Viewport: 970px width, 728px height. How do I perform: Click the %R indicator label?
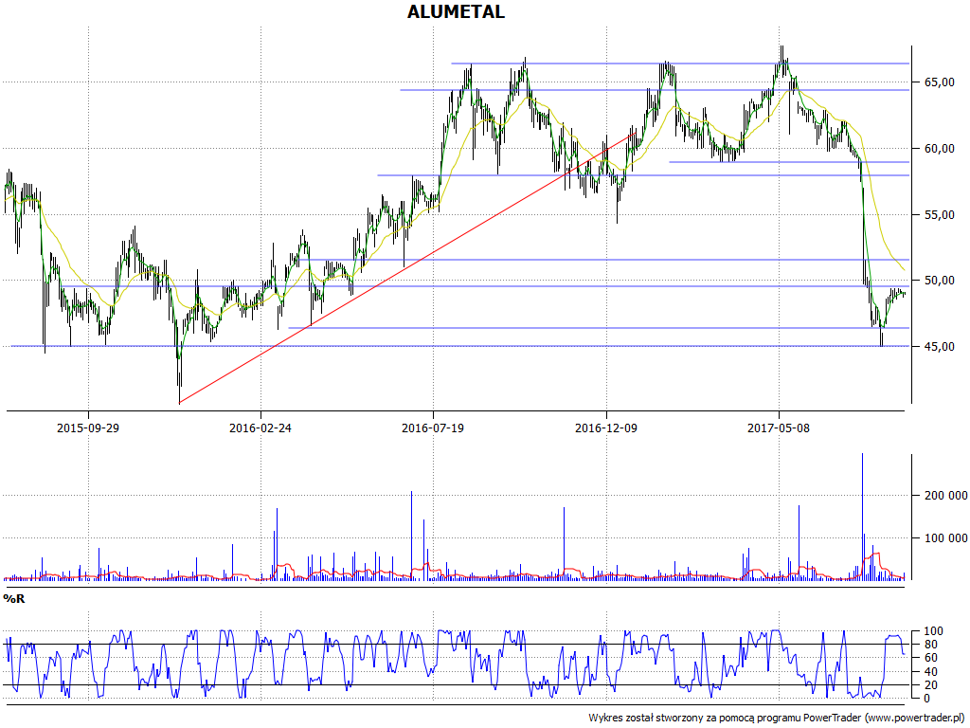pos(14,599)
